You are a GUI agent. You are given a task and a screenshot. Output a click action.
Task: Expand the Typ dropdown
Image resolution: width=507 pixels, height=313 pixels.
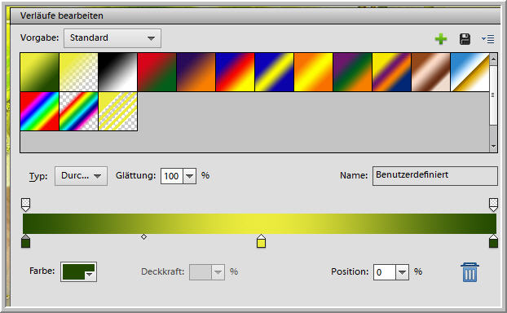[x=81, y=176]
